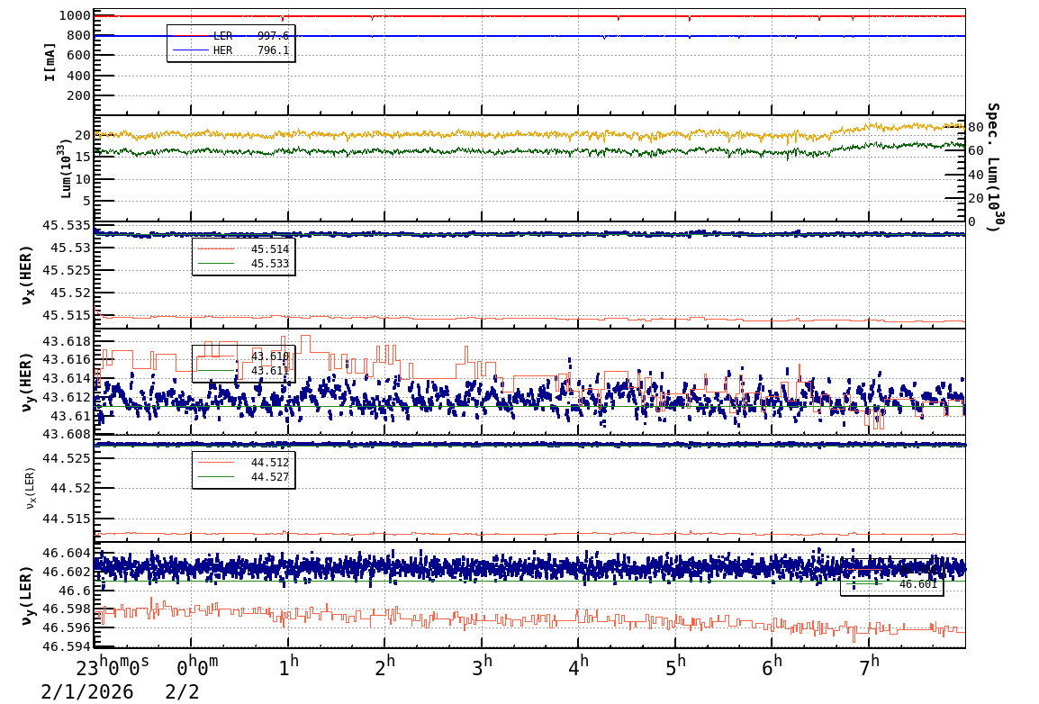Image resolution: width=1039 pixels, height=704 pixels.
Task: Click the 43.612 tick label
Action: coord(67,397)
